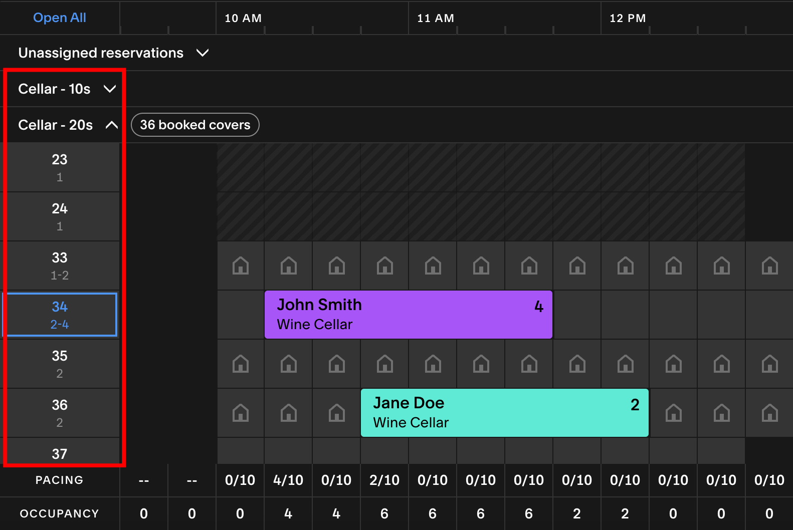The image size is (793, 530).
Task: Click table 35 house icon at 12:00 PM
Action: click(x=626, y=364)
